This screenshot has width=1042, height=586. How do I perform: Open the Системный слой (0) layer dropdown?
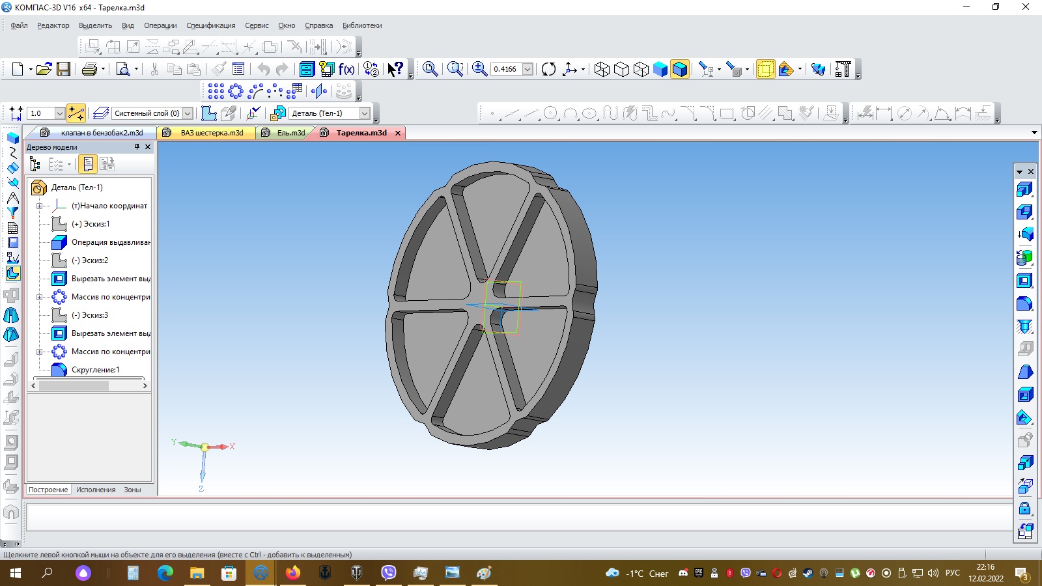[x=188, y=113]
